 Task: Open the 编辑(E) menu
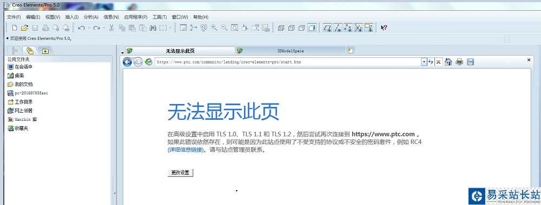point(33,17)
